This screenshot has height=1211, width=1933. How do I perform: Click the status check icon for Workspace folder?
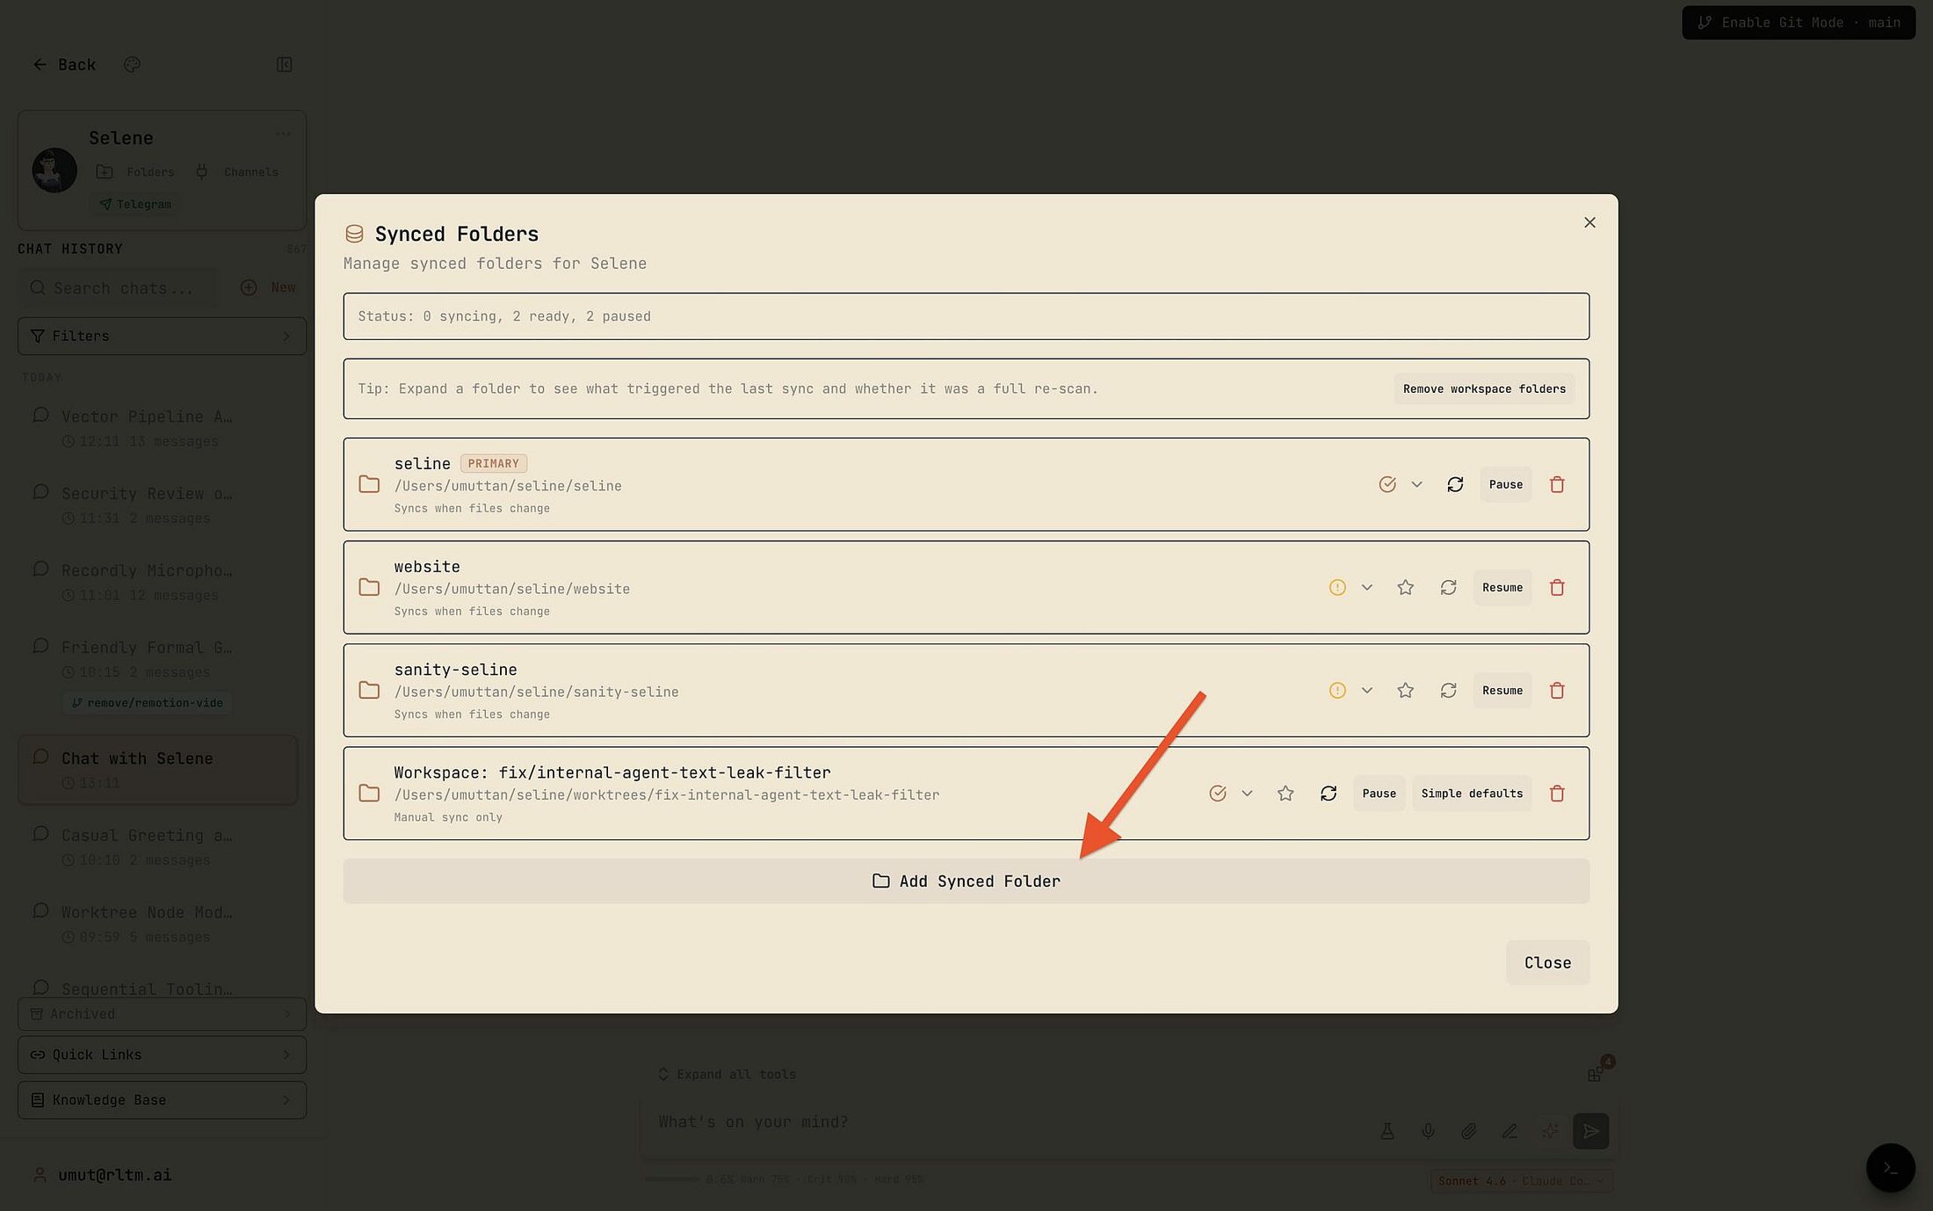pyautogui.click(x=1218, y=793)
